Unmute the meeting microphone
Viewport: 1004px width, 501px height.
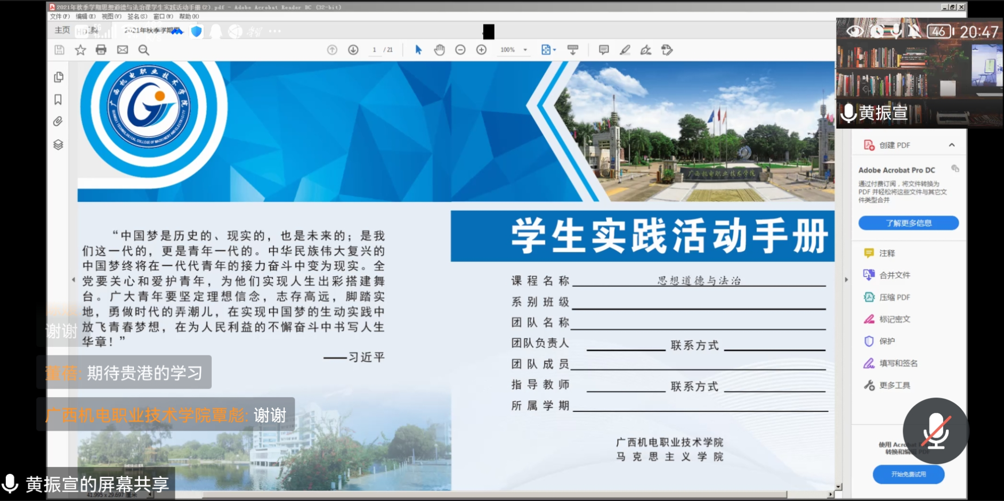[x=935, y=430]
